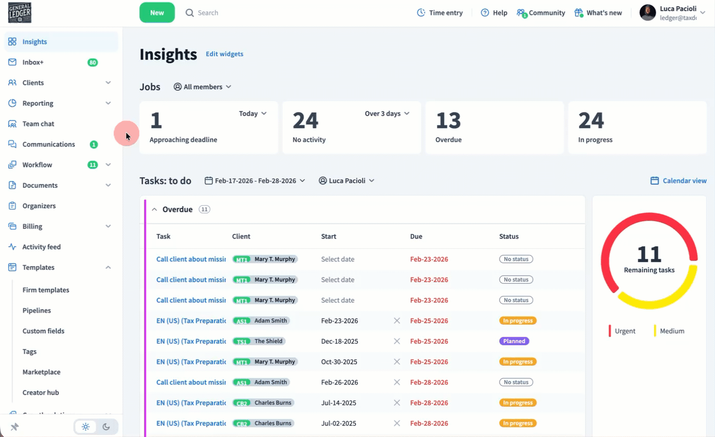Open Inbox+ in the sidebar

click(33, 62)
